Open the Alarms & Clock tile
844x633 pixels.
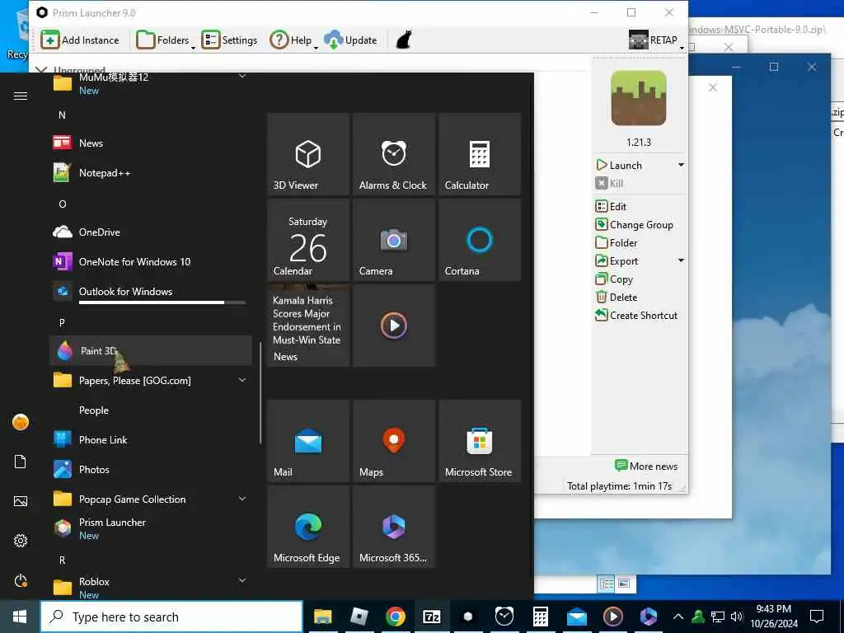click(x=394, y=154)
